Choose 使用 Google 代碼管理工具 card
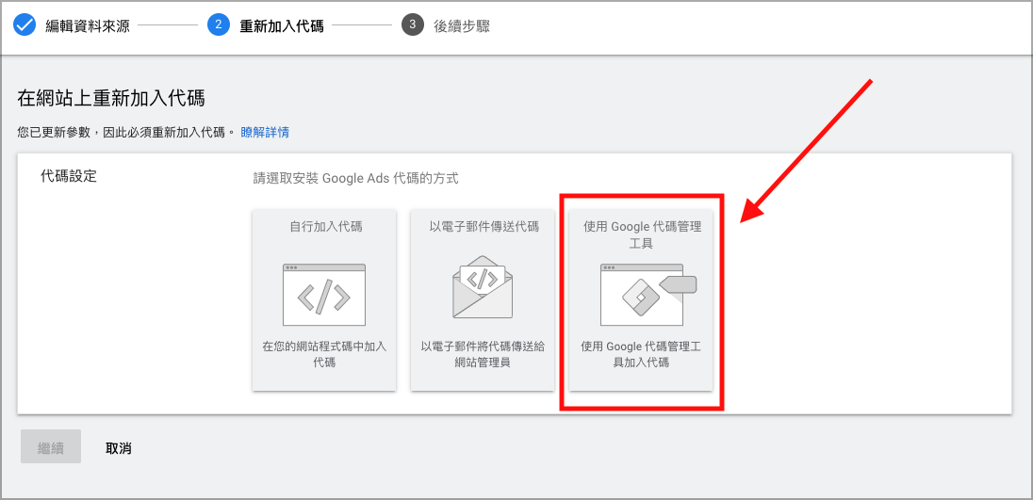The image size is (1033, 500). coord(641,300)
